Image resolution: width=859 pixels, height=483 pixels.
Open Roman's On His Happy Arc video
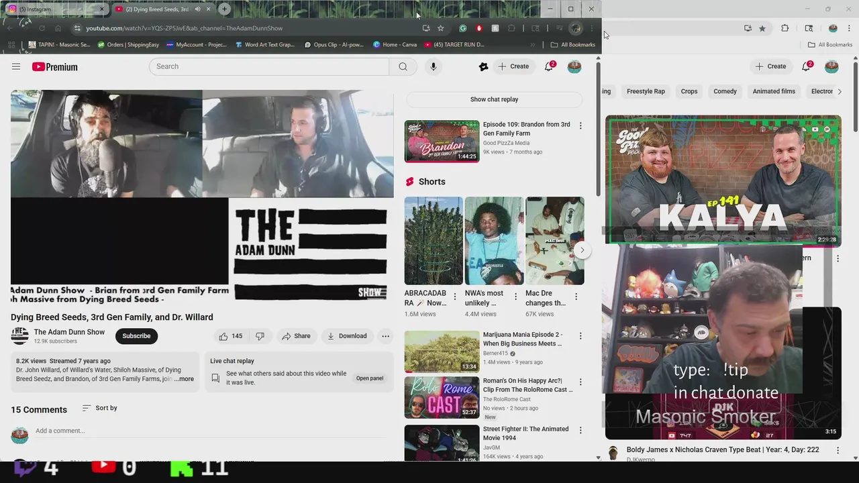442,398
